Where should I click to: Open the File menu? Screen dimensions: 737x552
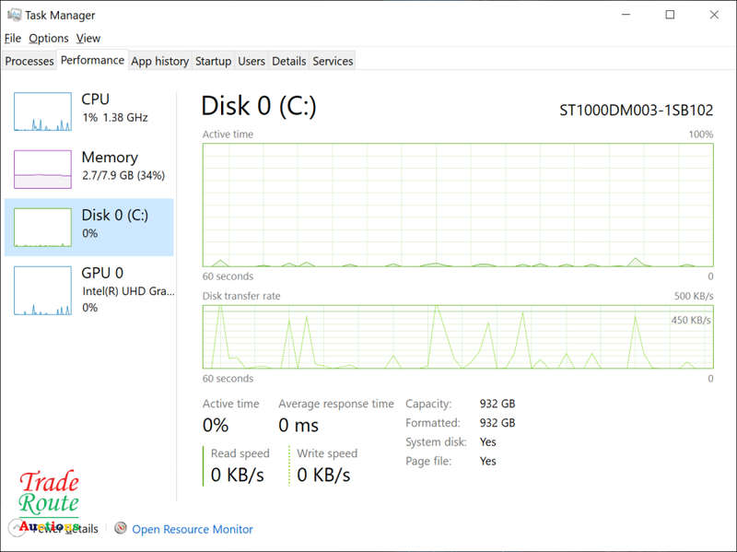tap(12, 38)
